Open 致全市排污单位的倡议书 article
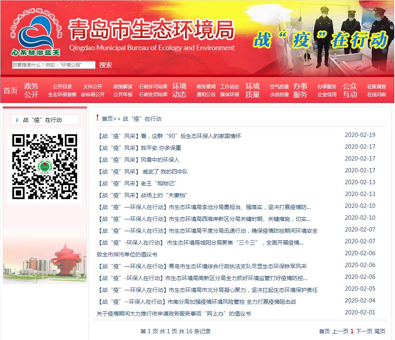This screenshot has width=395, height=340. click(127, 254)
